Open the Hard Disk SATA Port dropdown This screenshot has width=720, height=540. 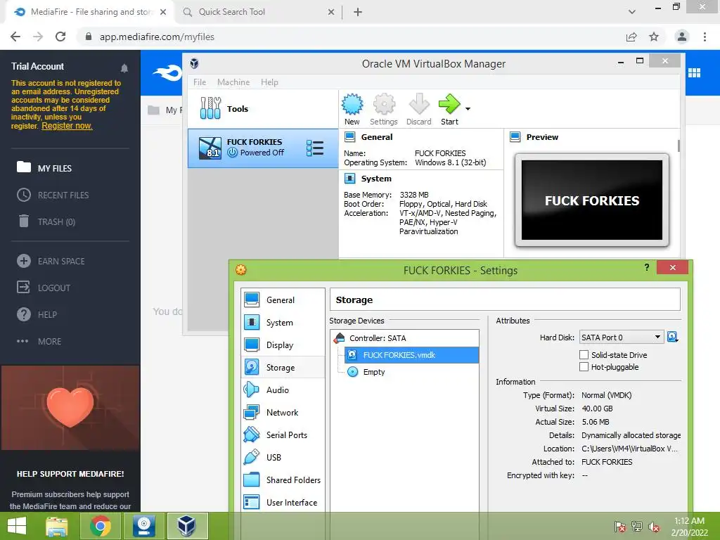(622, 337)
